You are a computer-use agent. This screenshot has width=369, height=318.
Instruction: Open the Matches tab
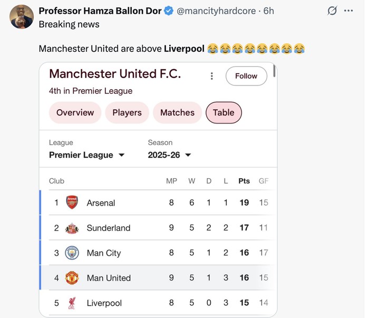[177, 112]
